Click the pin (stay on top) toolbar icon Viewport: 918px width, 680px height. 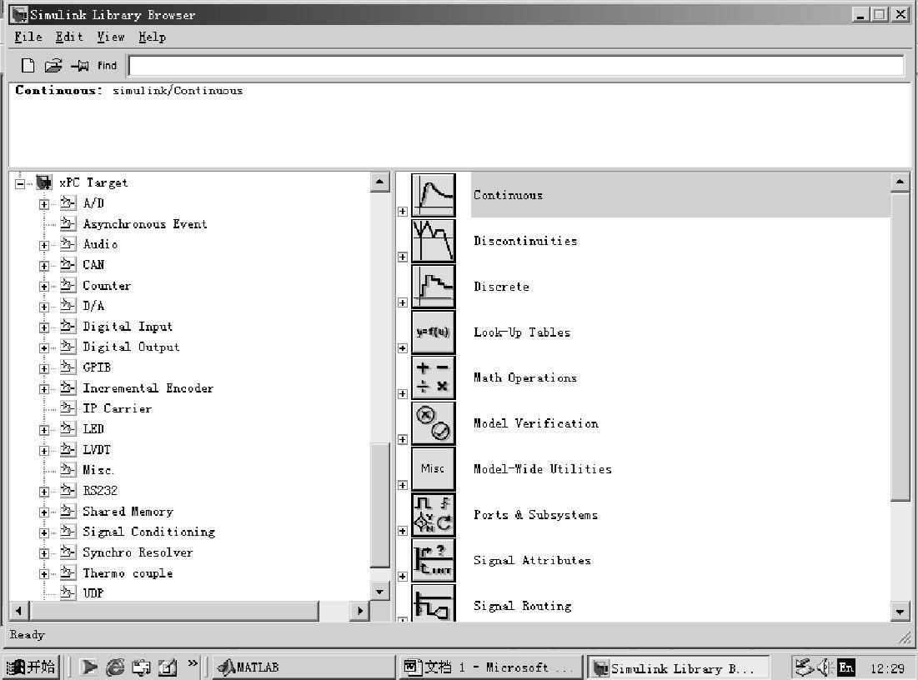tap(79, 66)
